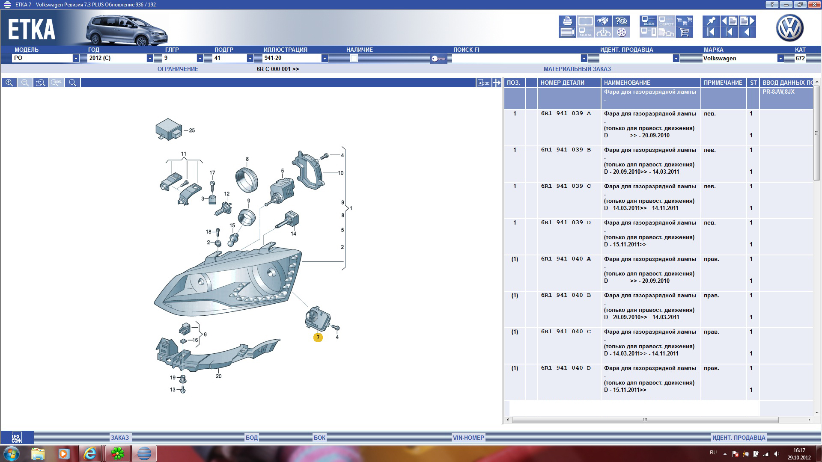Toggle the illustration panel expand arrows button
This screenshot has width=822, height=462.
(497, 83)
